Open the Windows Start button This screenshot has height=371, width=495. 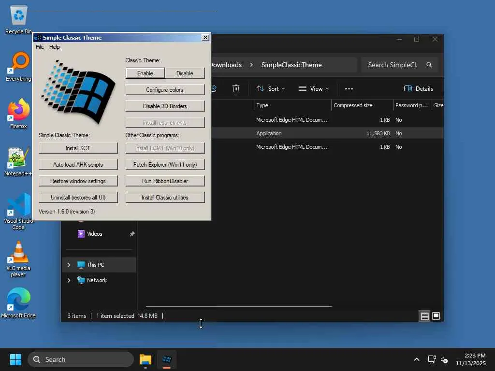click(x=15, y=359)
